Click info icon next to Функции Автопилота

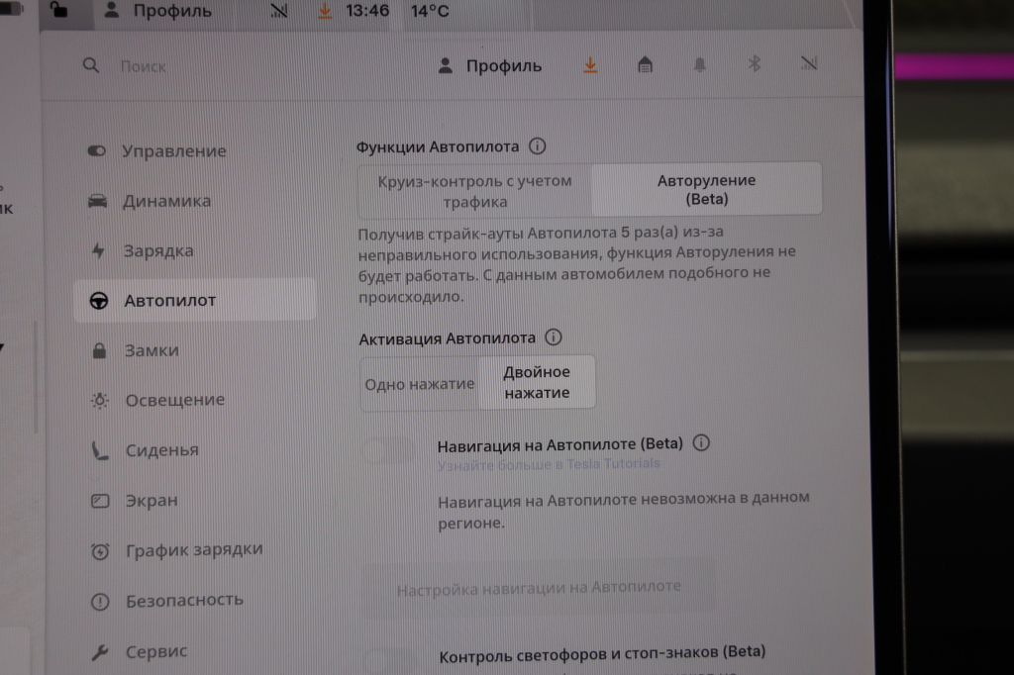[x=538, y=146]
